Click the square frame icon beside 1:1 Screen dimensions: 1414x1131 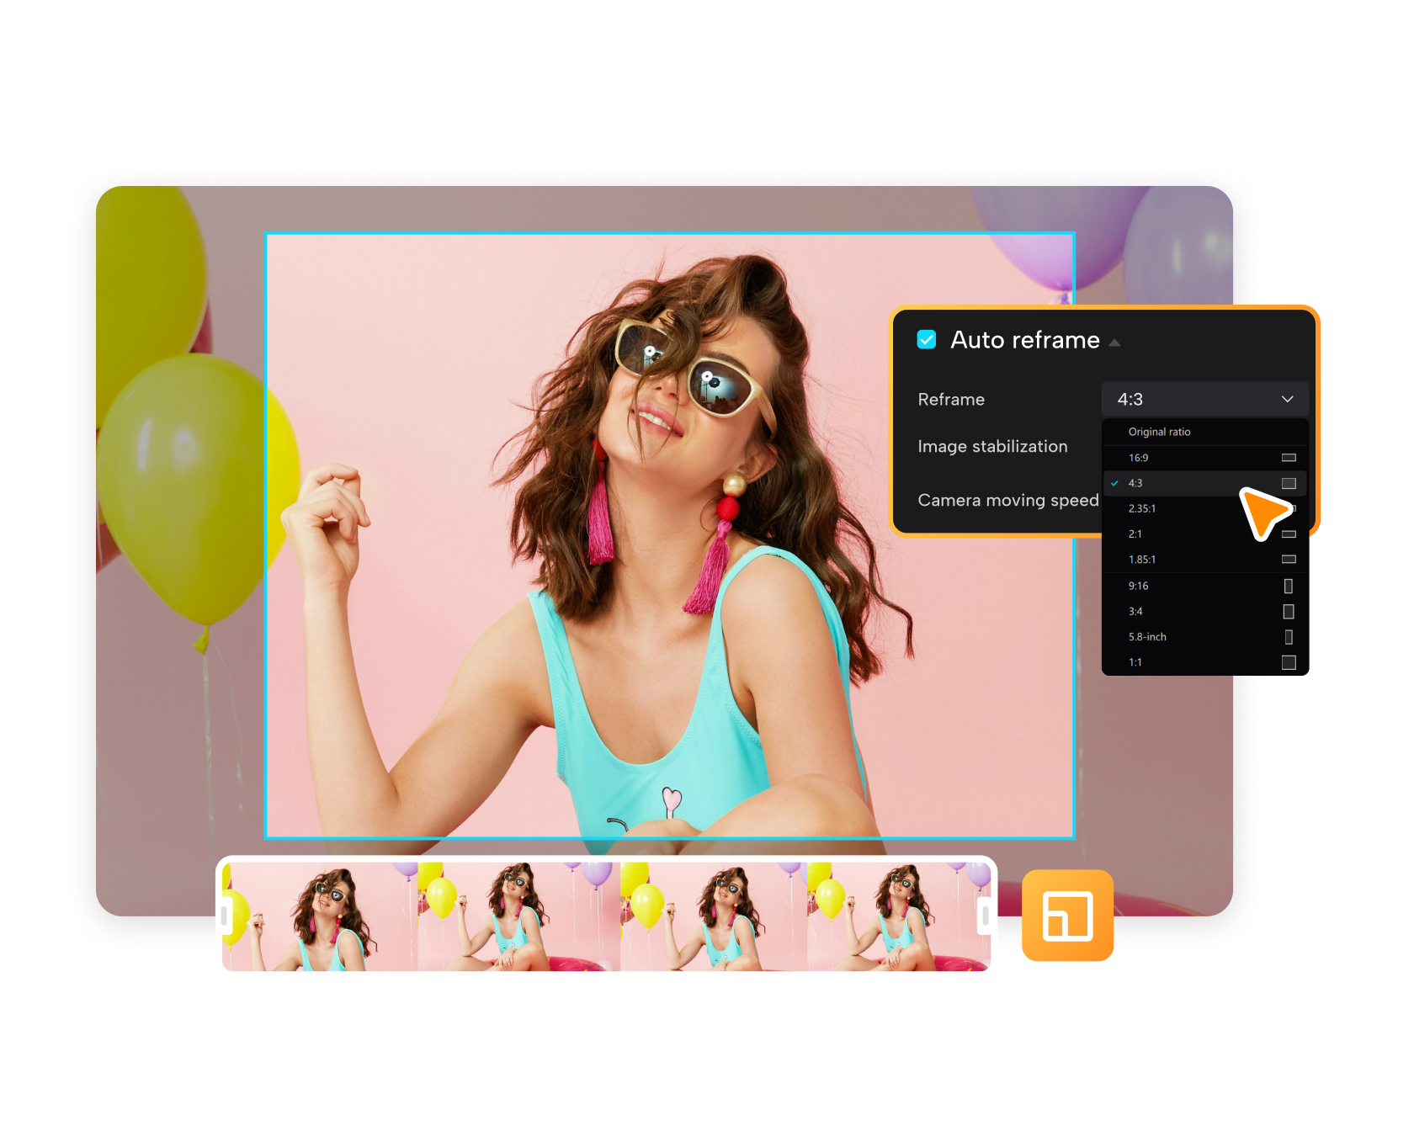tap(1288, 662)
